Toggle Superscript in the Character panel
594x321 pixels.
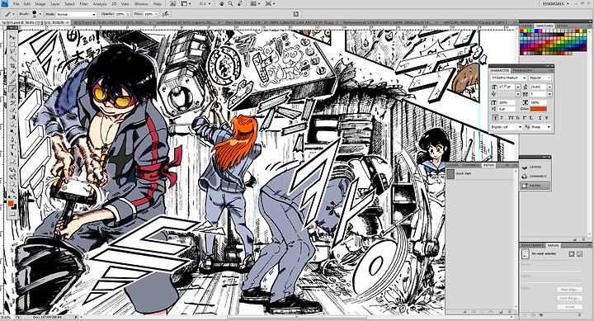pos(525,118)
